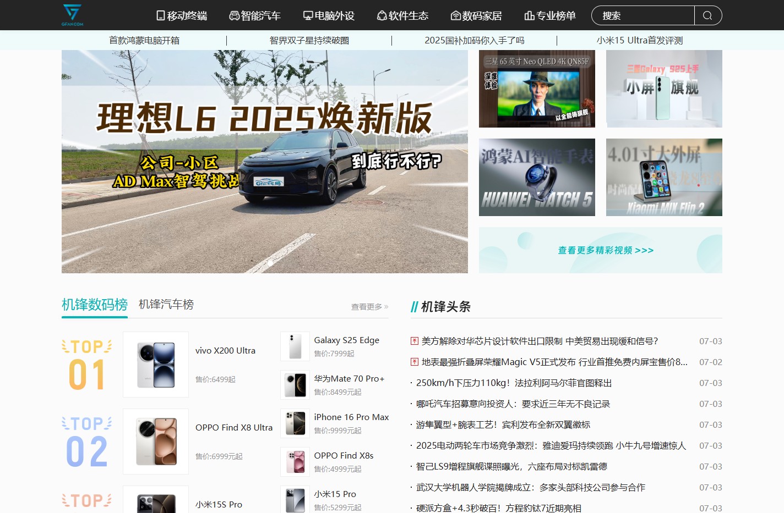Open headline 智己LS9增程旗舰谍照曝光

pyautogui.click(x=511, y=466)
